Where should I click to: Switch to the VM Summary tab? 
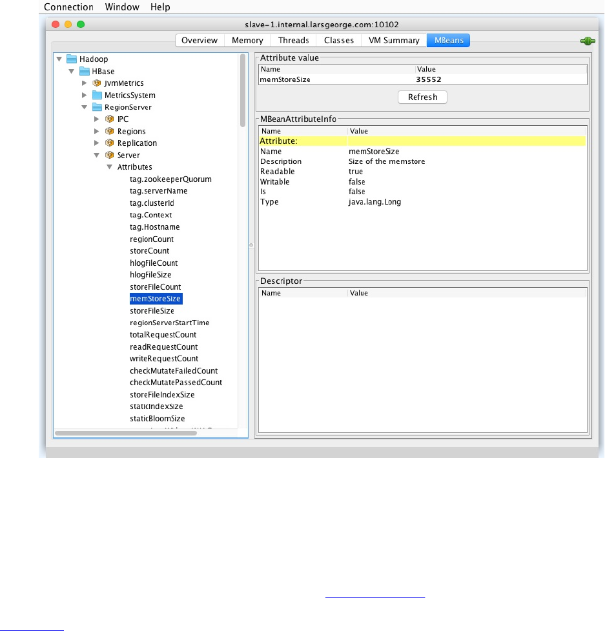coord(394,40)
